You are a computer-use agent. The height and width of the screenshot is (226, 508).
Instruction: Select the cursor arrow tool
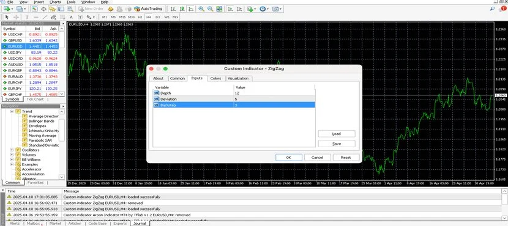[x=7, y=17]
